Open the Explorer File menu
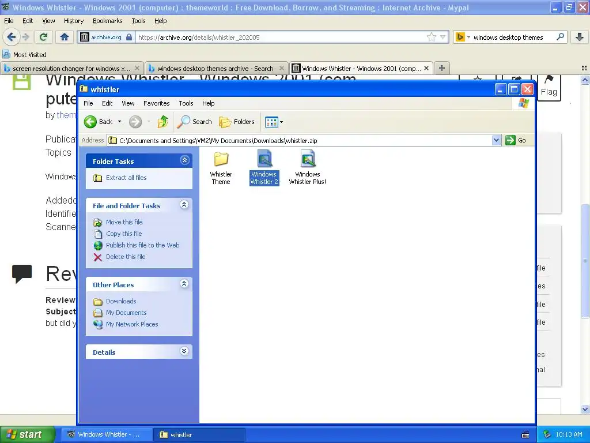This screenshot has height=443, width=590. [x=88, y=103]
